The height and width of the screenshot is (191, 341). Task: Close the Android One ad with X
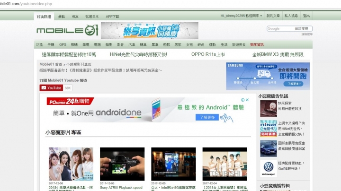[247, 100]
